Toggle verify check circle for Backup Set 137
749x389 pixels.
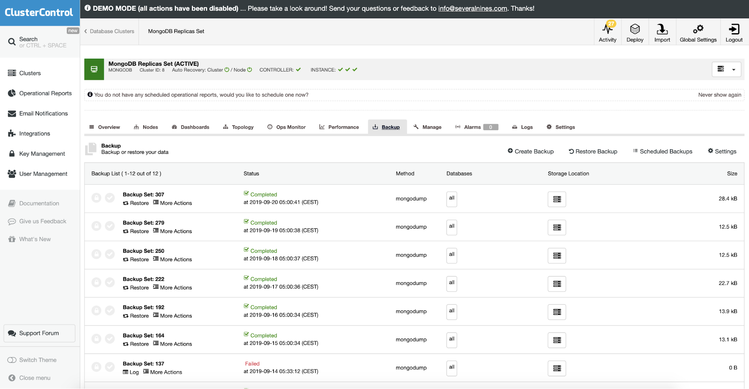[x=110, y=367]
